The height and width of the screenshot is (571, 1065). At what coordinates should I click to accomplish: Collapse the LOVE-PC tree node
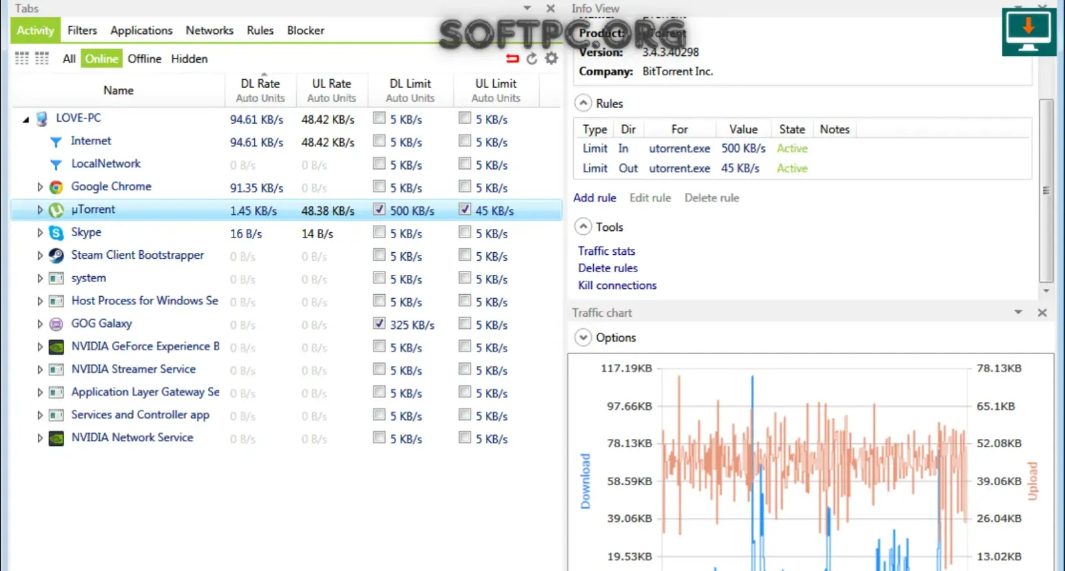pos(26,120)
